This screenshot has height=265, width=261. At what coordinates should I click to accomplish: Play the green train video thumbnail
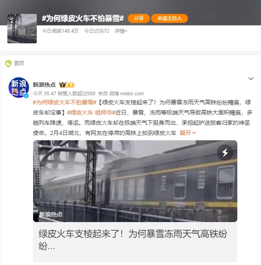coord(135,181)
